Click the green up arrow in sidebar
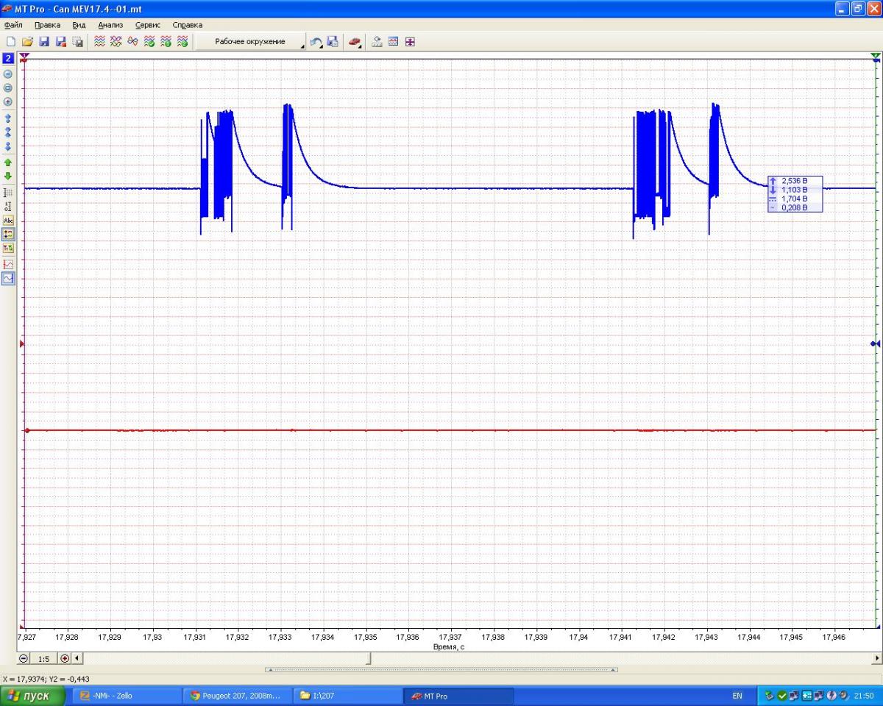Image resolution: width=883 pixels, height=706 pixels. point(8,162)
